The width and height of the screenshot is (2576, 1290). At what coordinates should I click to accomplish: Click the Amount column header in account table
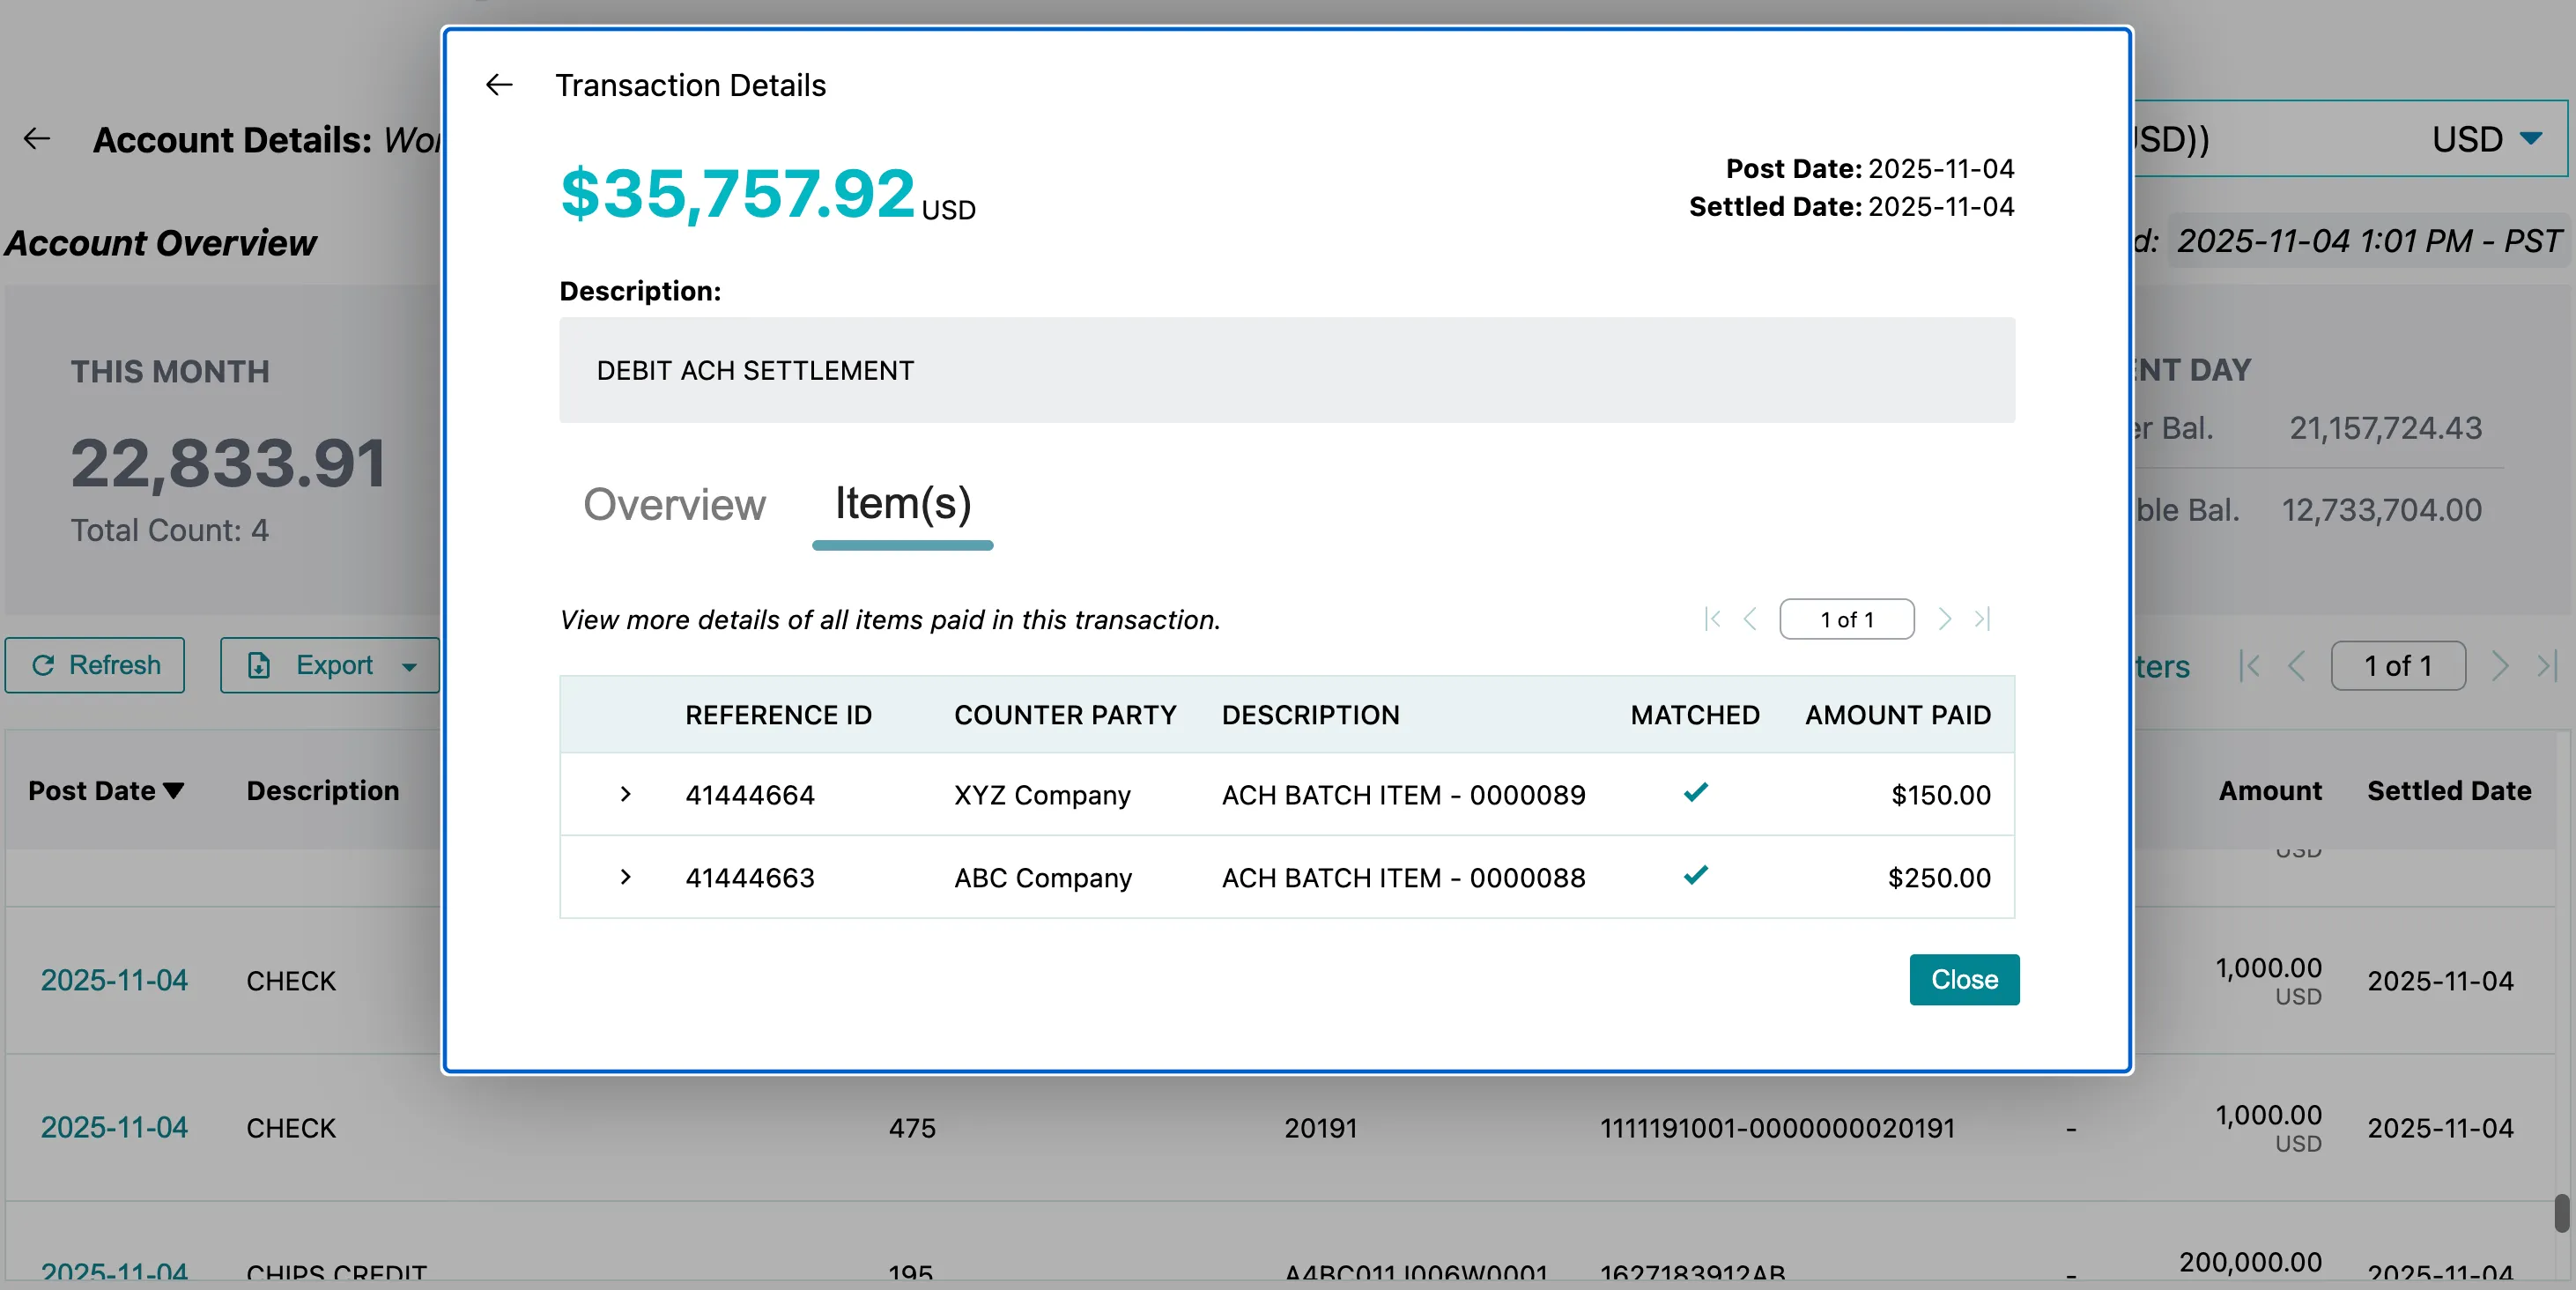2270,791
